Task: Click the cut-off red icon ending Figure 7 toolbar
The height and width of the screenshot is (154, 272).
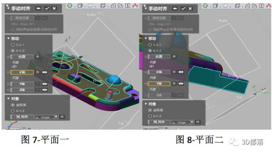Action: point(135,6)
